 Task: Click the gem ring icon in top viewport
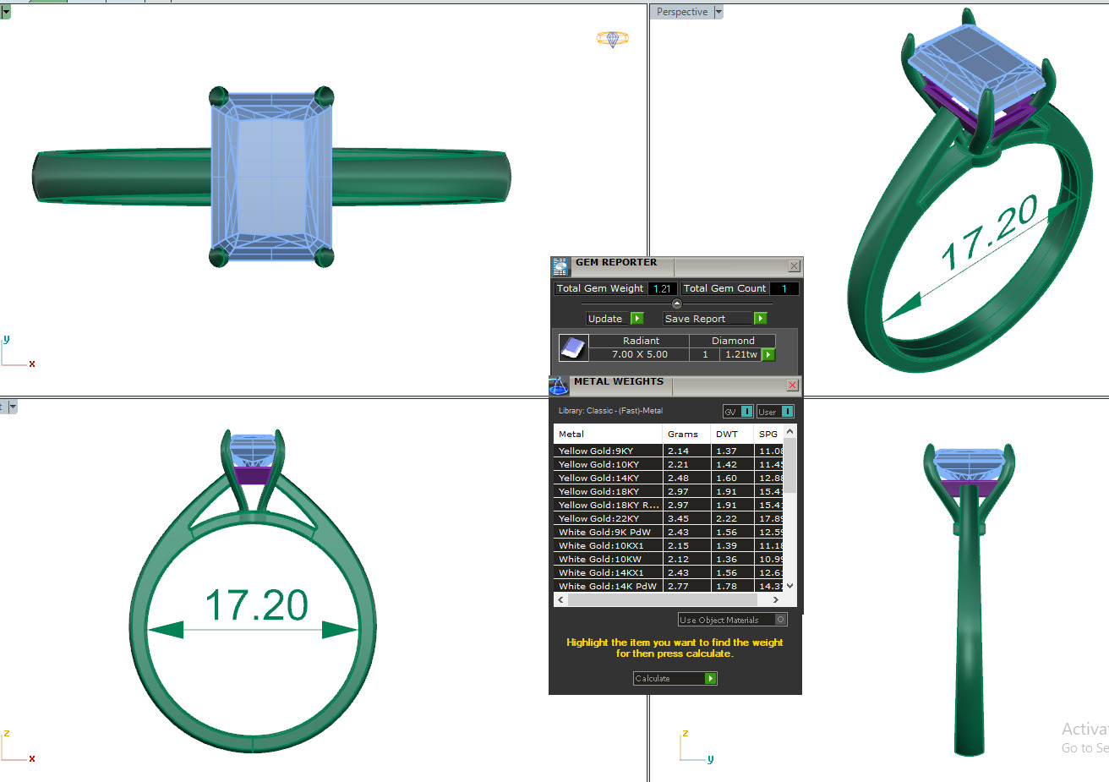pos(612,39)
